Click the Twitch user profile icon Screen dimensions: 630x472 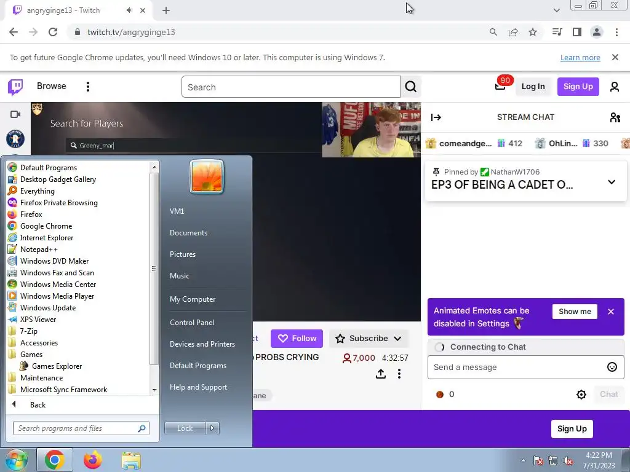[615, 87]
